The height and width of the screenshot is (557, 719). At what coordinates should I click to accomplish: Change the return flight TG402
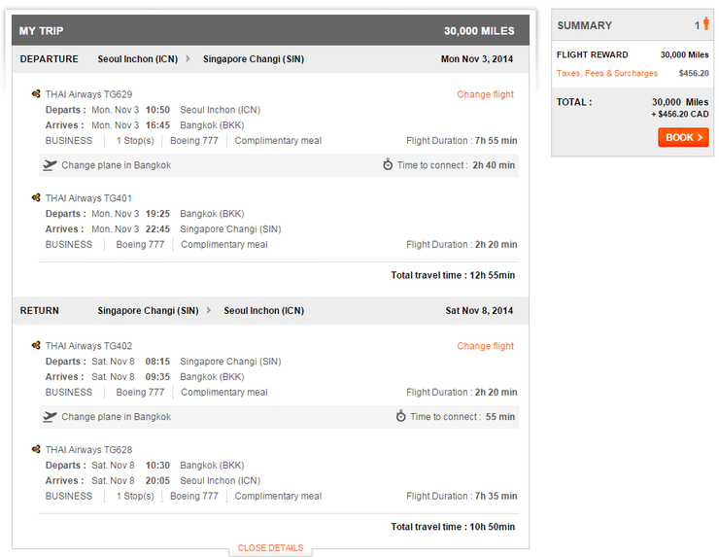485,346
